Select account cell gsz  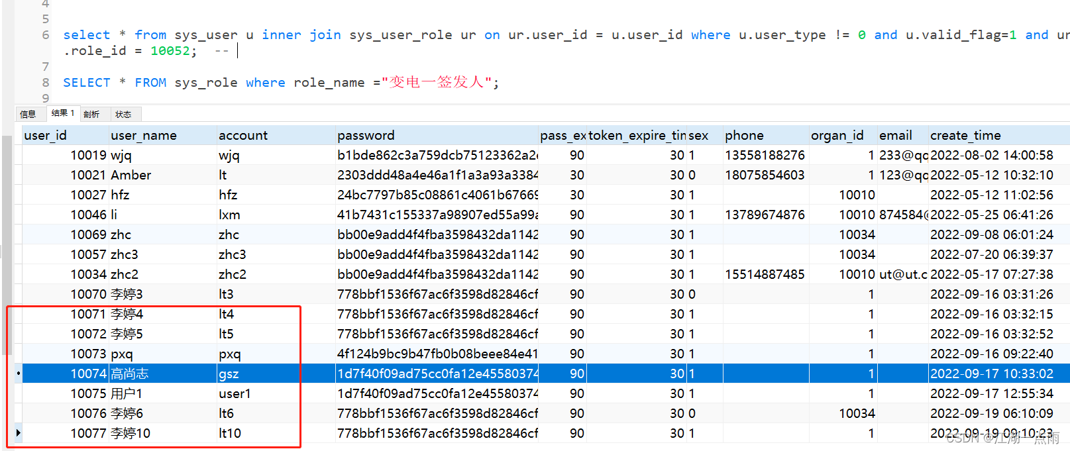pos(276,374)
